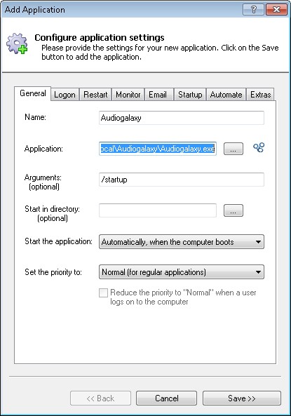Viewport: 291px width, 416px height.
Task: Click the application tree icon beside Application field
Action: (259, 147)
